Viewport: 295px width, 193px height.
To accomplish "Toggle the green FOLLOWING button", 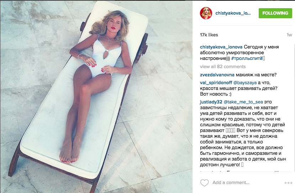I will (275, 13).
